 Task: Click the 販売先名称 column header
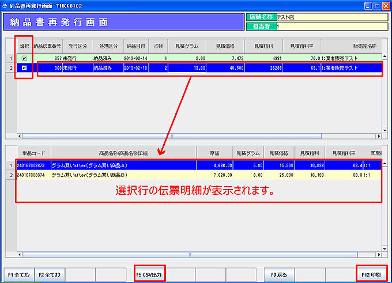(351, 46)
